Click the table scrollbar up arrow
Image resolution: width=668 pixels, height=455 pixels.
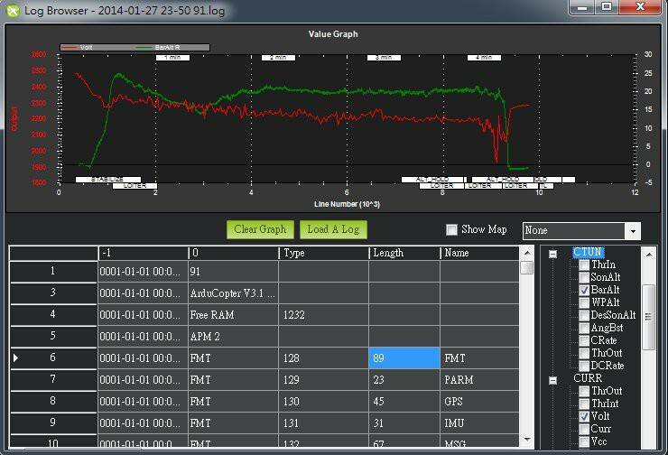527,253
